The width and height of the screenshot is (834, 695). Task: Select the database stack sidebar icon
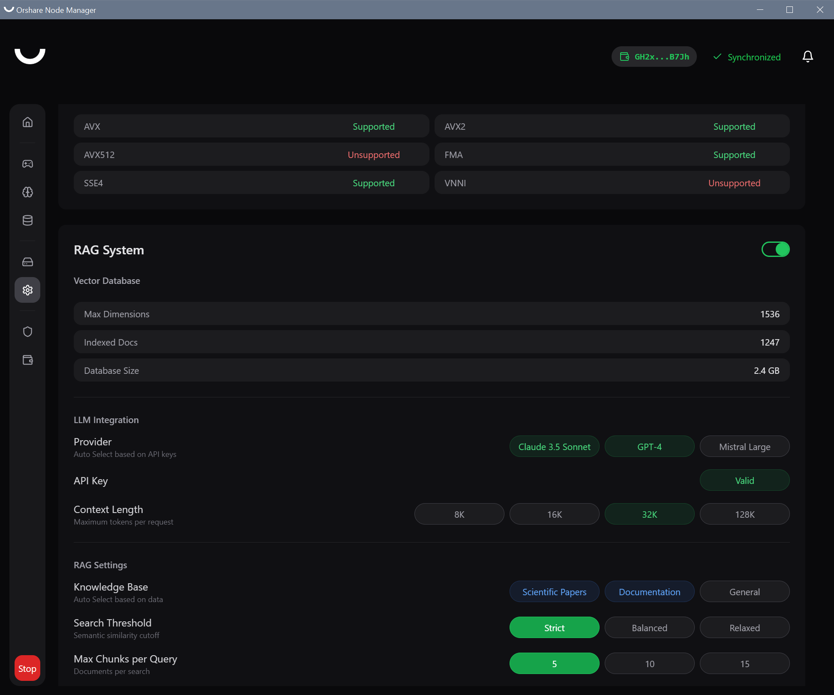point(27,221)
